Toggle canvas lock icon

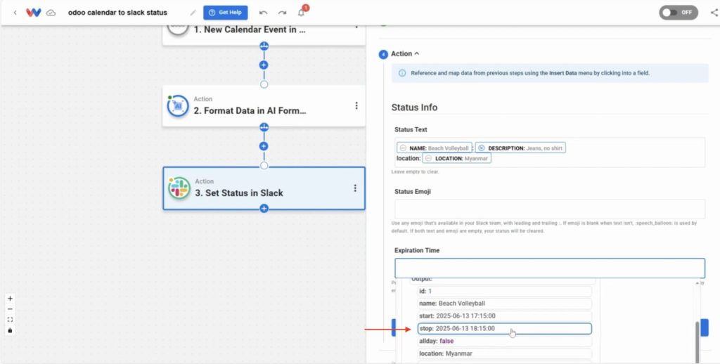[10, 330]
